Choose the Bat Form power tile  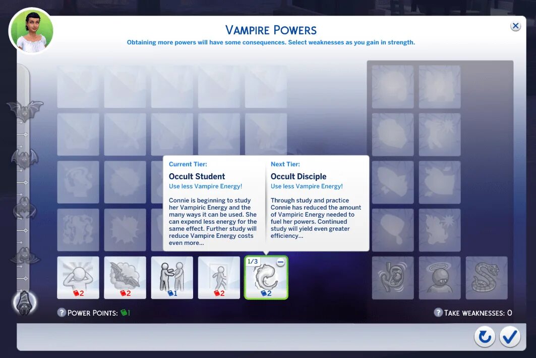tap(125, 277)
